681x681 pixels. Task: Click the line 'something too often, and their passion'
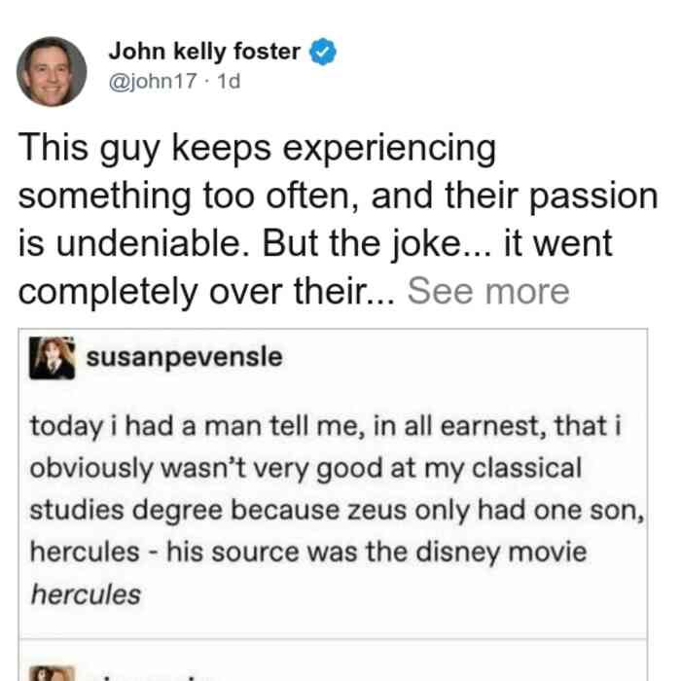338,197
